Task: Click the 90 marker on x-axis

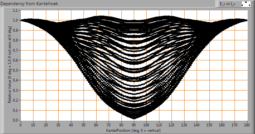Action: [134, 125]
